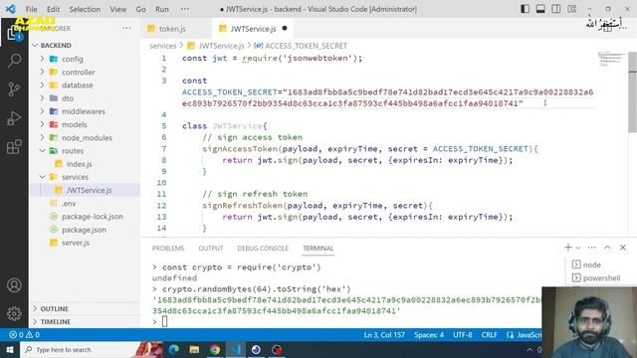Select the TERMINAL panel tab
Viewport: 637px width, 358px height.
(x=318, y=248)
